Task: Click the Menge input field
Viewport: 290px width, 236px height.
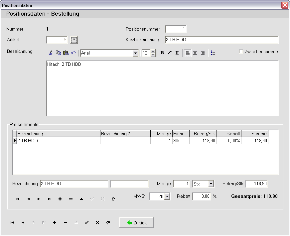Action: (x=182, y=184)
